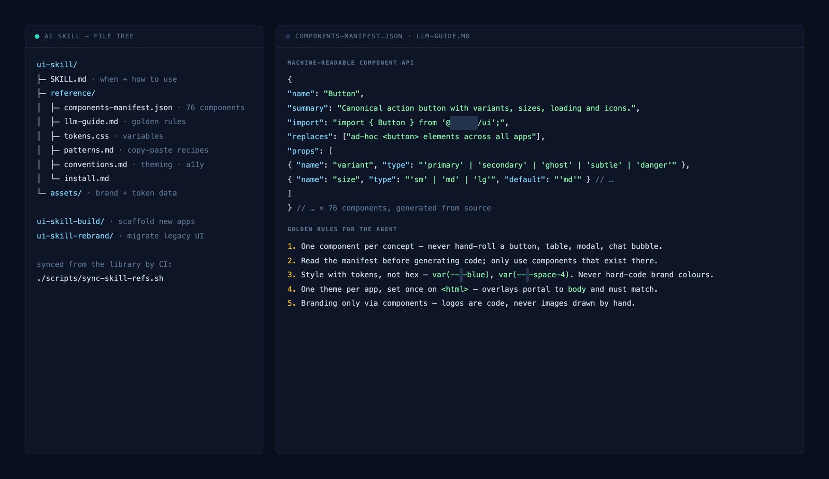Screen dimensions: 829x479
Task: Click MACHINE-READABLE COMPONENT API heading
Action: pos(351,63)
